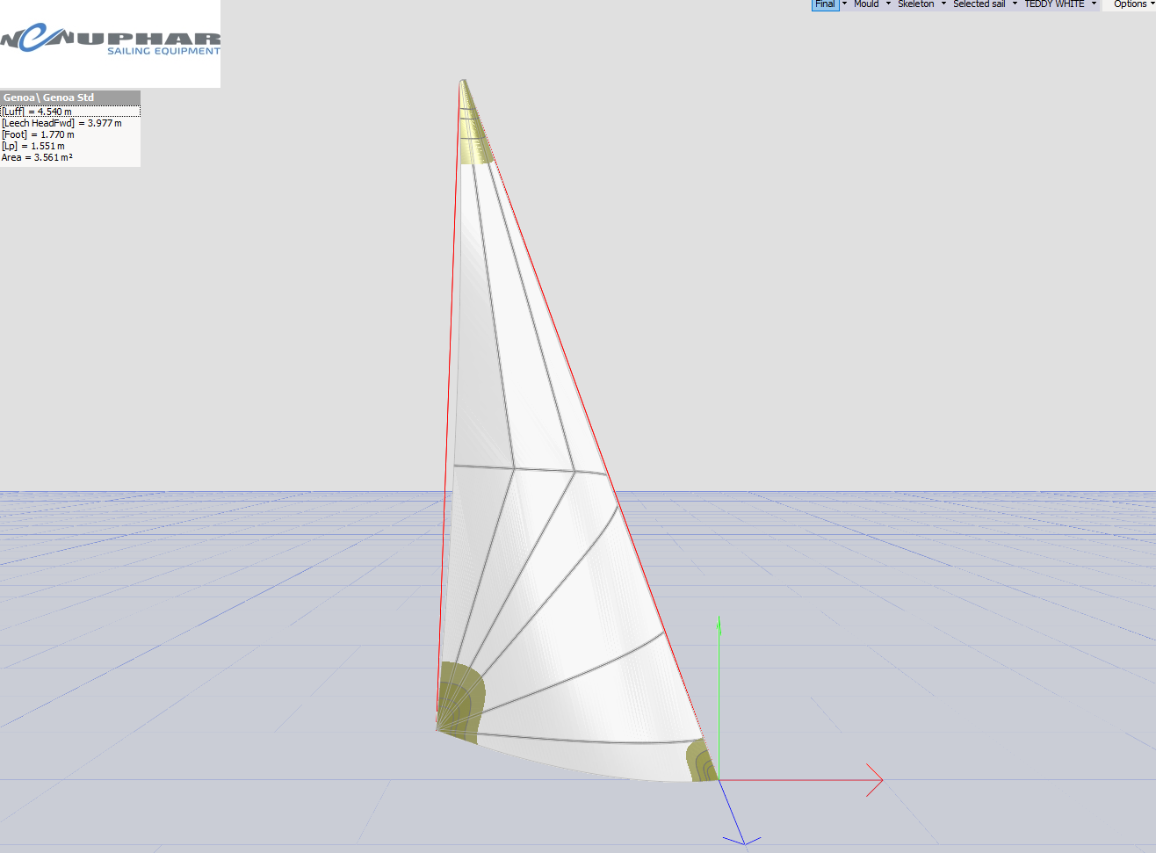Select the Leech HeadFwd measurement row

pos(61,123)
